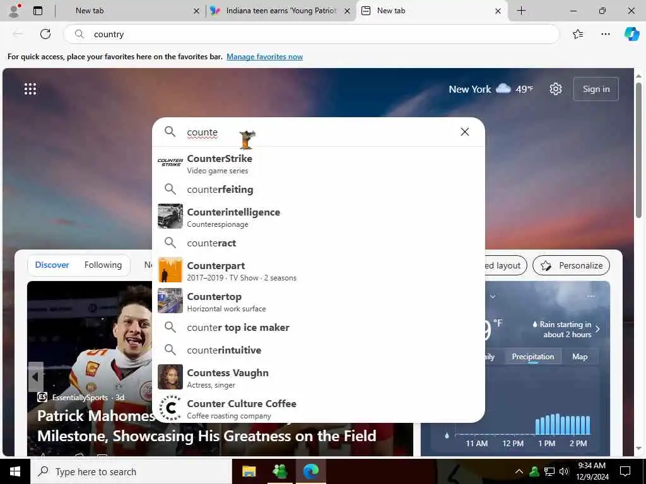
Task: Open page settings gear icon
Action: 556,89
